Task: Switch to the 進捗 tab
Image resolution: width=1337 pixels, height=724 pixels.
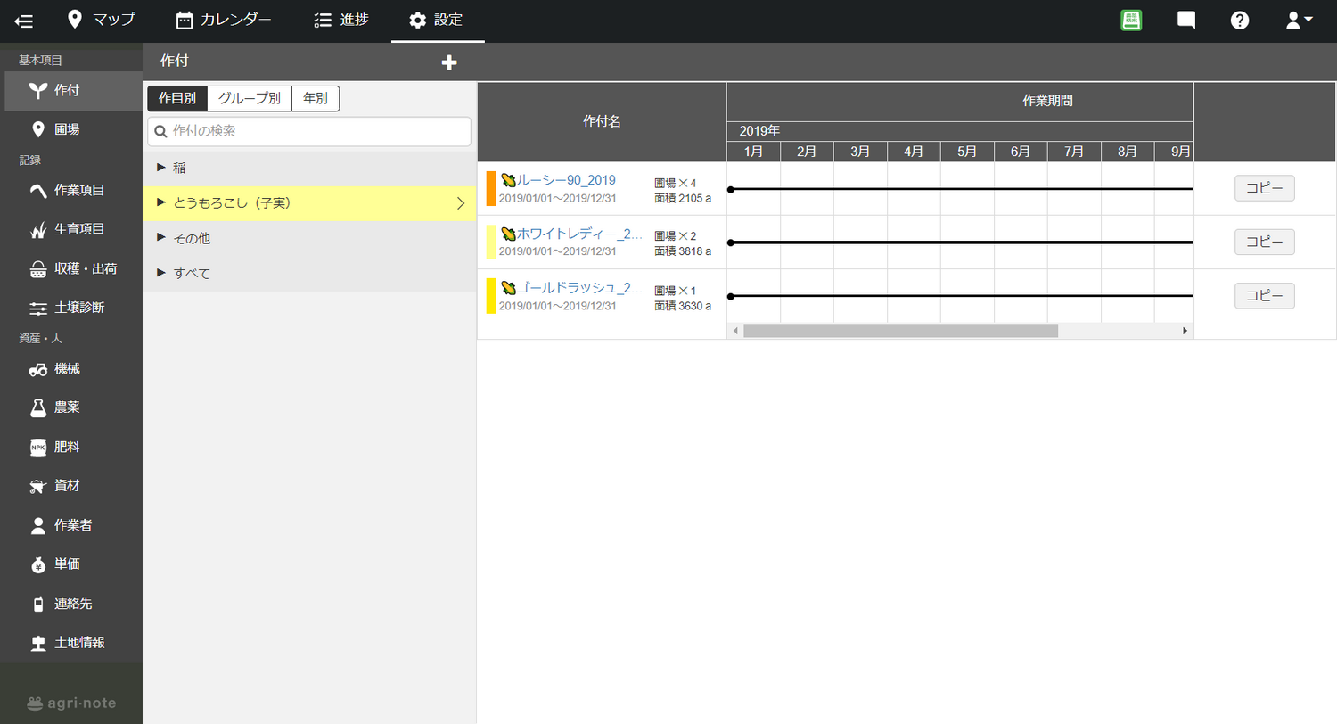Action: tap(341, 20)
